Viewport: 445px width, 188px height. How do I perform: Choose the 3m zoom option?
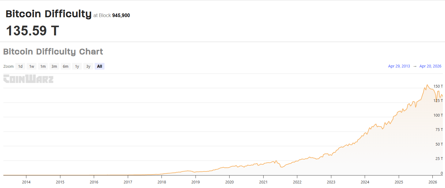54,66
